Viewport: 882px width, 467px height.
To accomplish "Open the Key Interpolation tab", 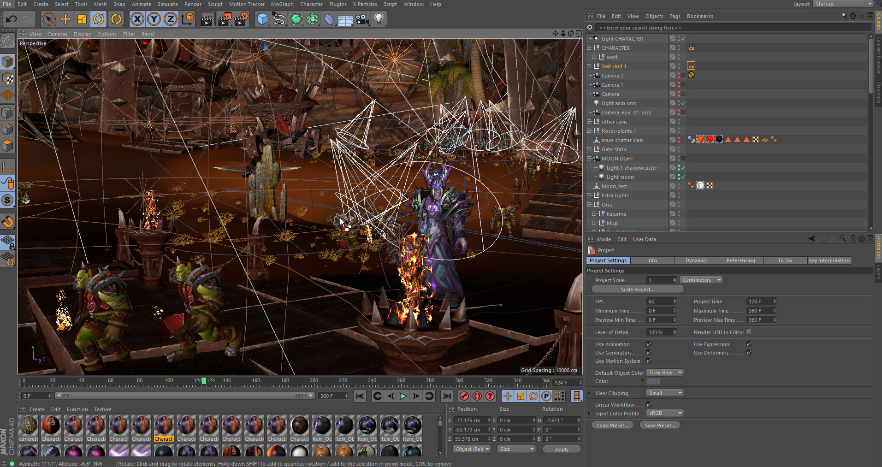I will (829, 260).
